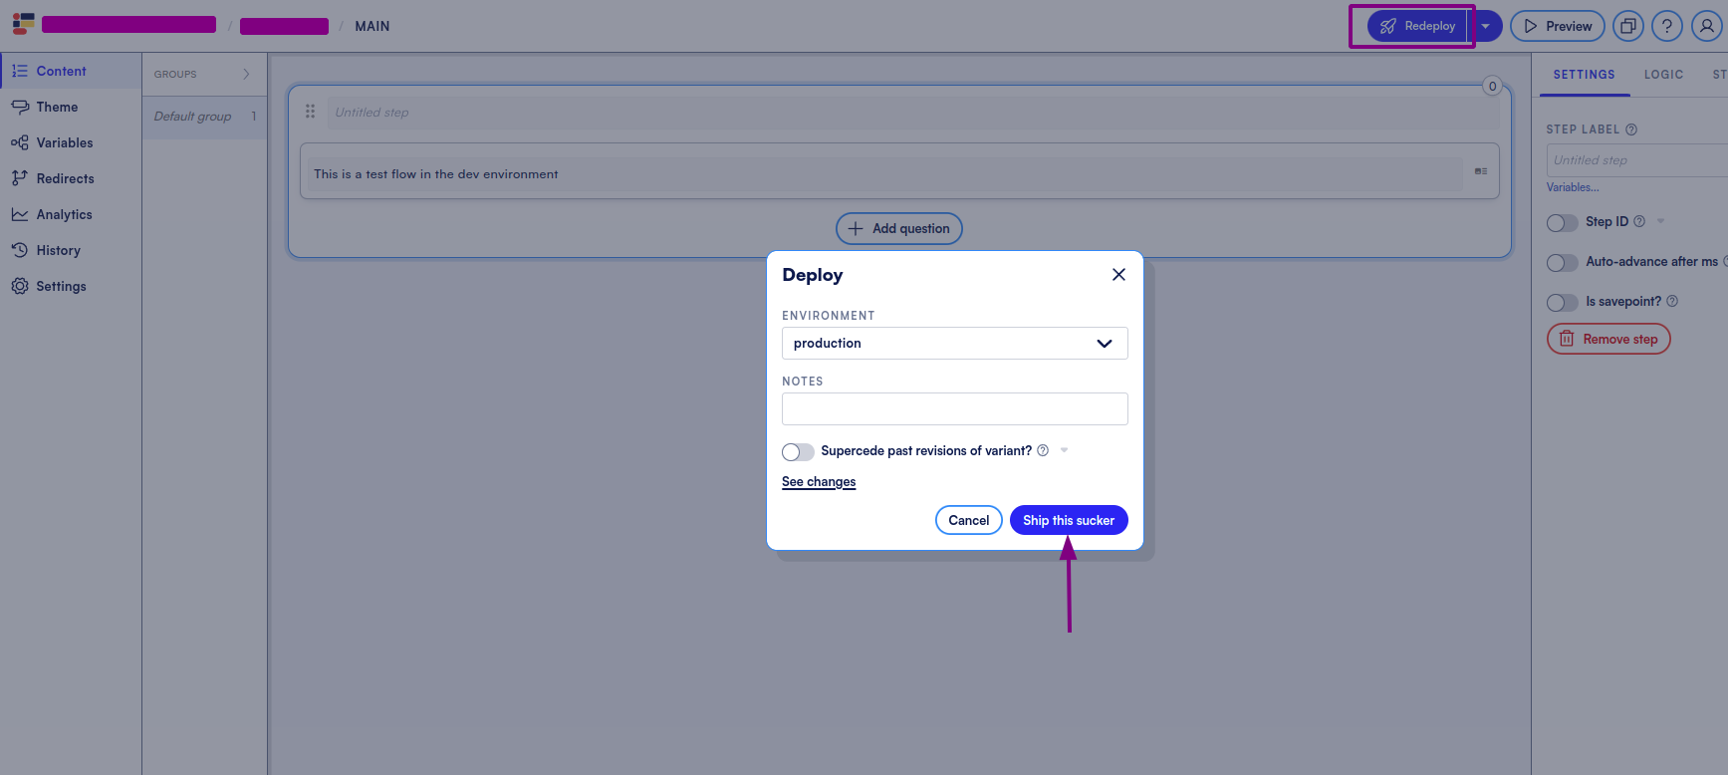Select the Default group row
The image size is (1728, 775).
[x=204, y=117]
